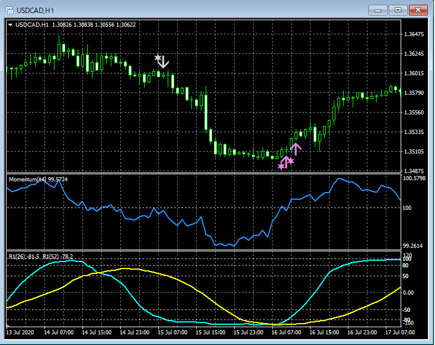The image size is (435, 345).
Task: Maximize the USDCAD,H1 chart window
Action: (x=398, y=10)
